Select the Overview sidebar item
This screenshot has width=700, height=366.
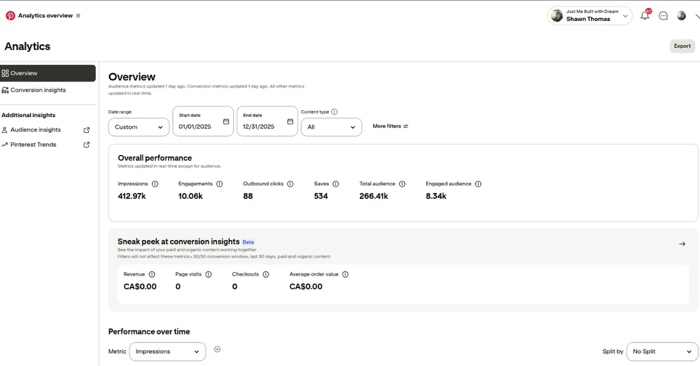point(48,73)
